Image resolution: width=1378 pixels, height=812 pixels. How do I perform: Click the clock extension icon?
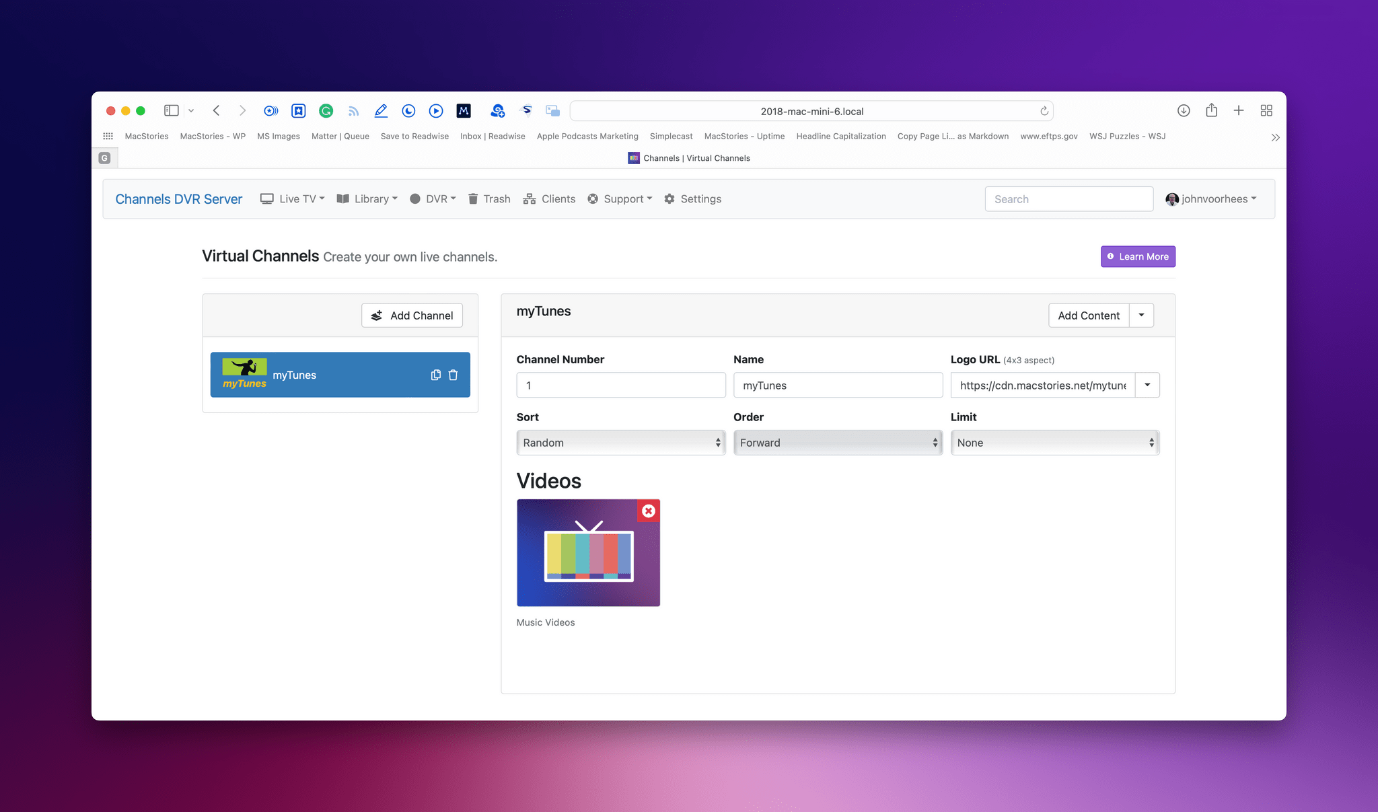click(x=408, y=110)
